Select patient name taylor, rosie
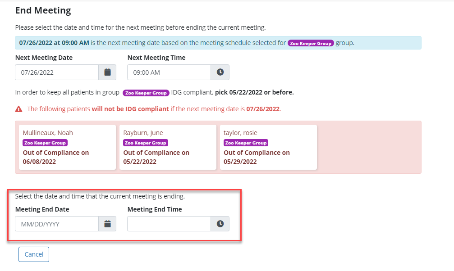 click(x=241, y=133)
